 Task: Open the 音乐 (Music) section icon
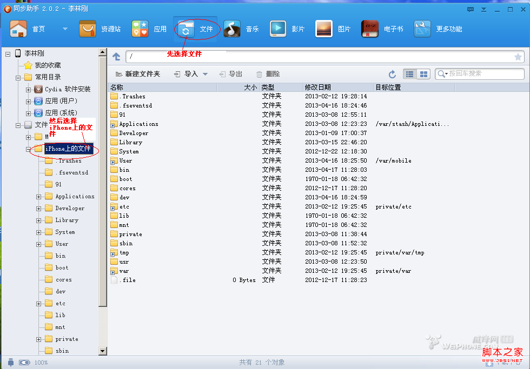(231, 29)
